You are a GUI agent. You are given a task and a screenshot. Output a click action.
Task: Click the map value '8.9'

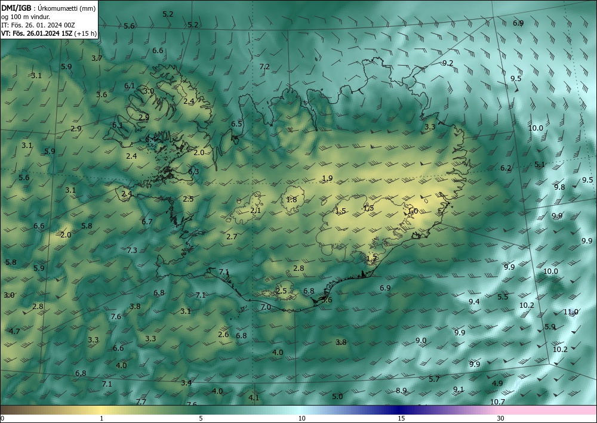(x=401, y=390)
